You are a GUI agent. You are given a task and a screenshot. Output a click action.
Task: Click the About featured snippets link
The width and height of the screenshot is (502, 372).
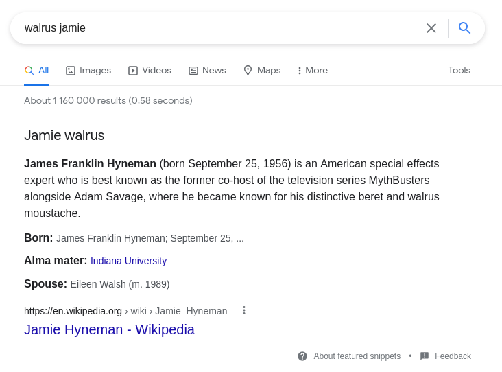[x=357, y=356]
